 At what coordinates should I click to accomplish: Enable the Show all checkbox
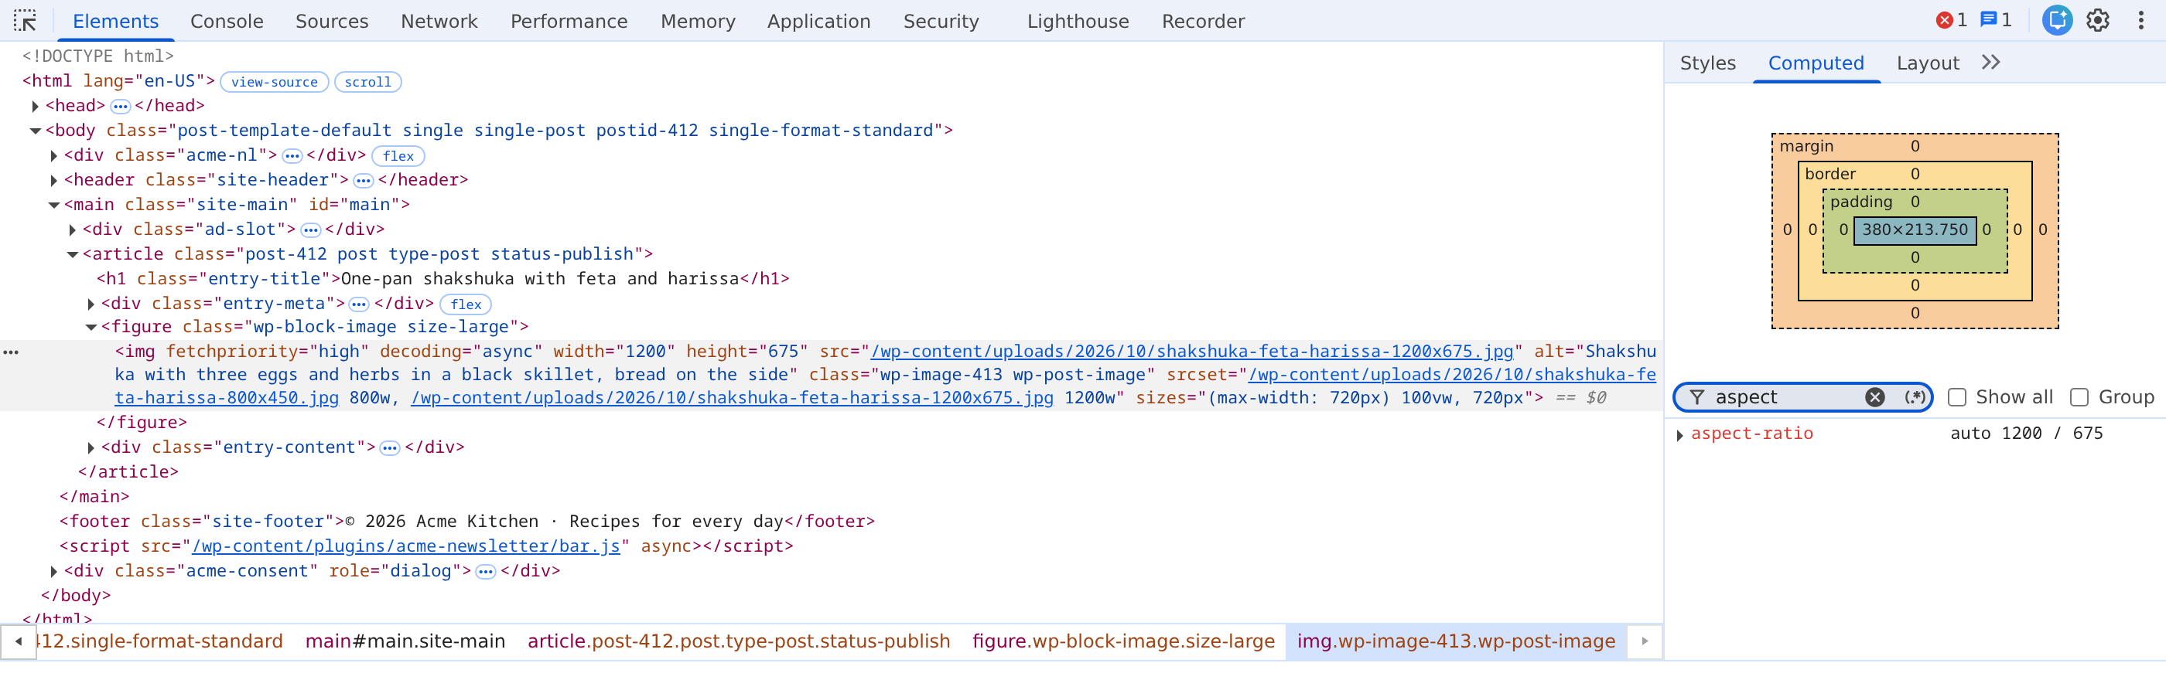pyautogui.click(x=1956, y=397)
